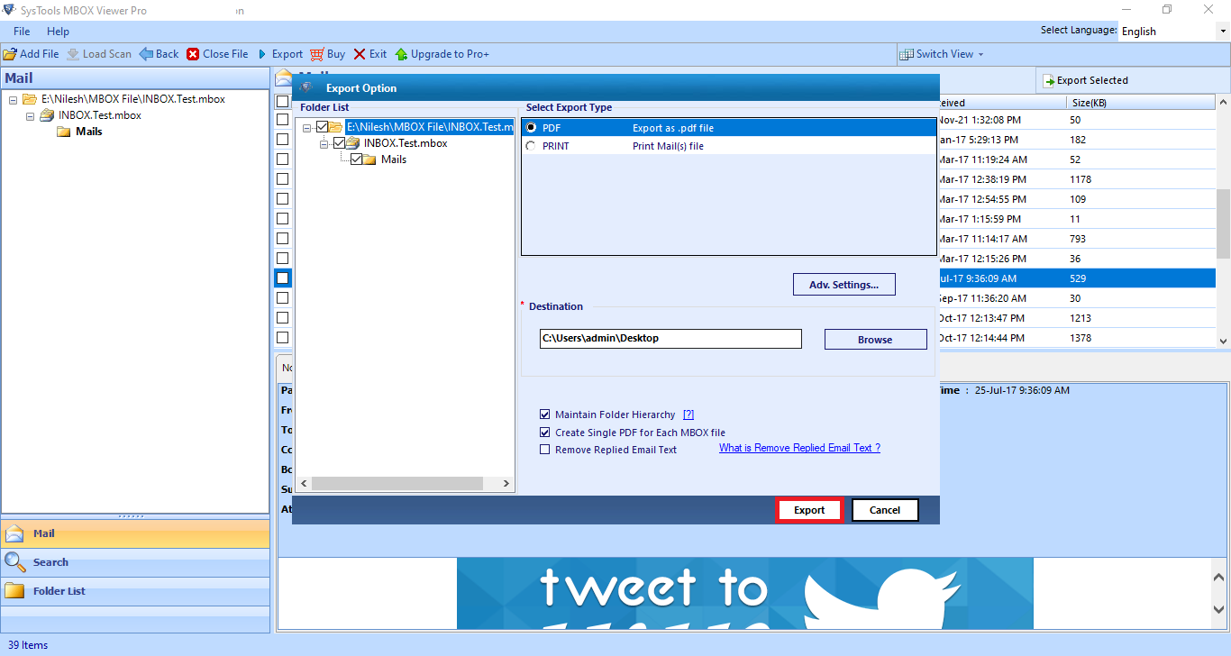Click the Add File toolbar icon
Image resolution: width=1231 pixels, height=656 pixels.
click(10, 54)
